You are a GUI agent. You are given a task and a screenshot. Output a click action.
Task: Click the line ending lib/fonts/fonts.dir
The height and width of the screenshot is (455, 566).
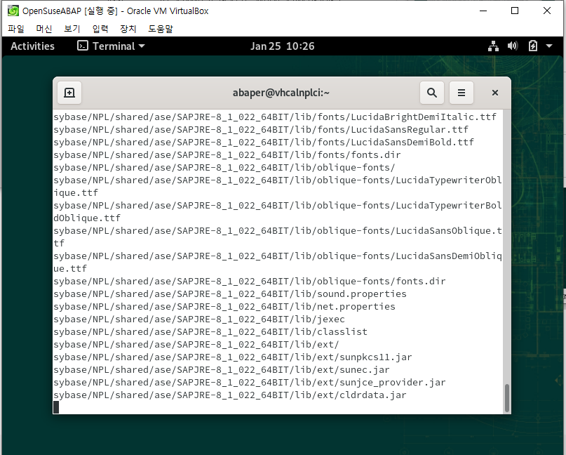227,155
